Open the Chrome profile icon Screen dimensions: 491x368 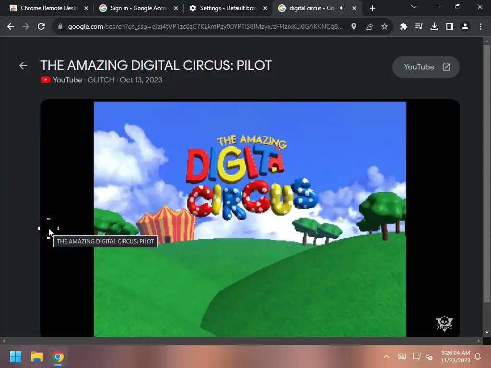tap(465, 27)
